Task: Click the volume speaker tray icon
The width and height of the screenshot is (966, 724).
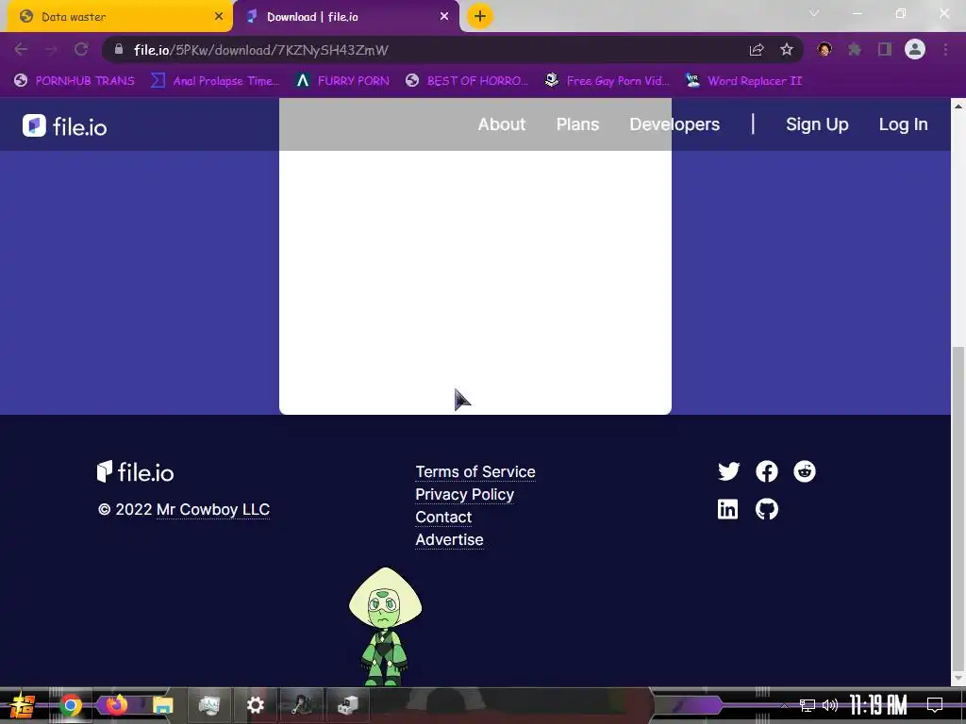Action: (830, 705)
